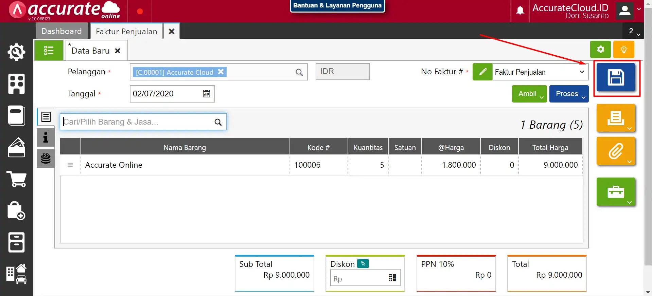The image size is (652, 296).
Task: Expand the Faktur Penjualan numbering dropdown
Action: coord(540,72)
